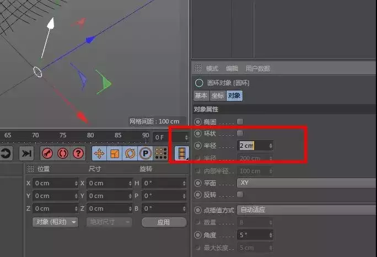Viewport: 377px width, 257px height.
Task: Toggle the point level animation dots icon
Action: pyautogui.click(x=160, y=153)
